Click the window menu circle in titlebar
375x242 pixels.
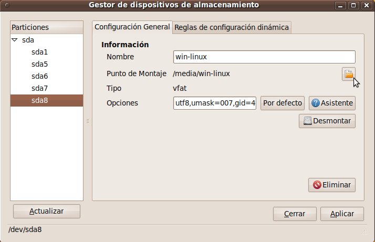click(7, 5)
